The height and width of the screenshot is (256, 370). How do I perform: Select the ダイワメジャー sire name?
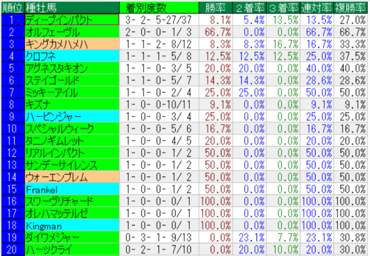tap(71, 237)
